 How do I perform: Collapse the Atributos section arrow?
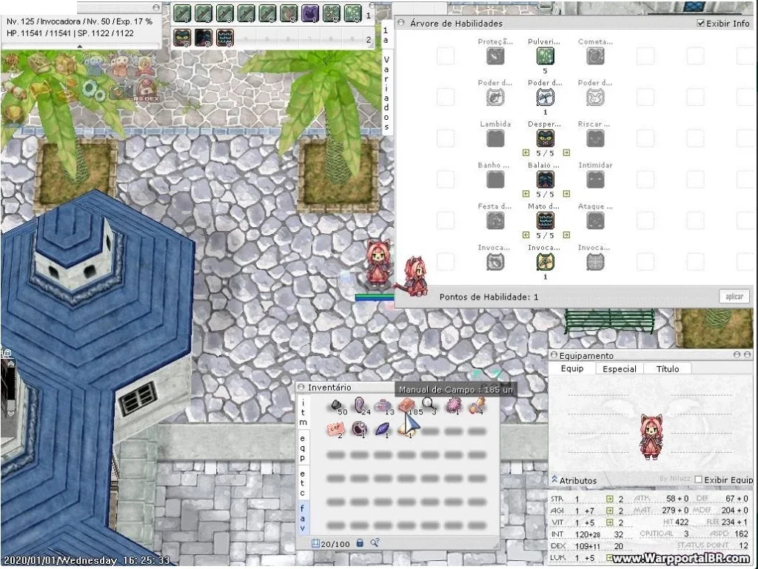click(x=554, y=479)
